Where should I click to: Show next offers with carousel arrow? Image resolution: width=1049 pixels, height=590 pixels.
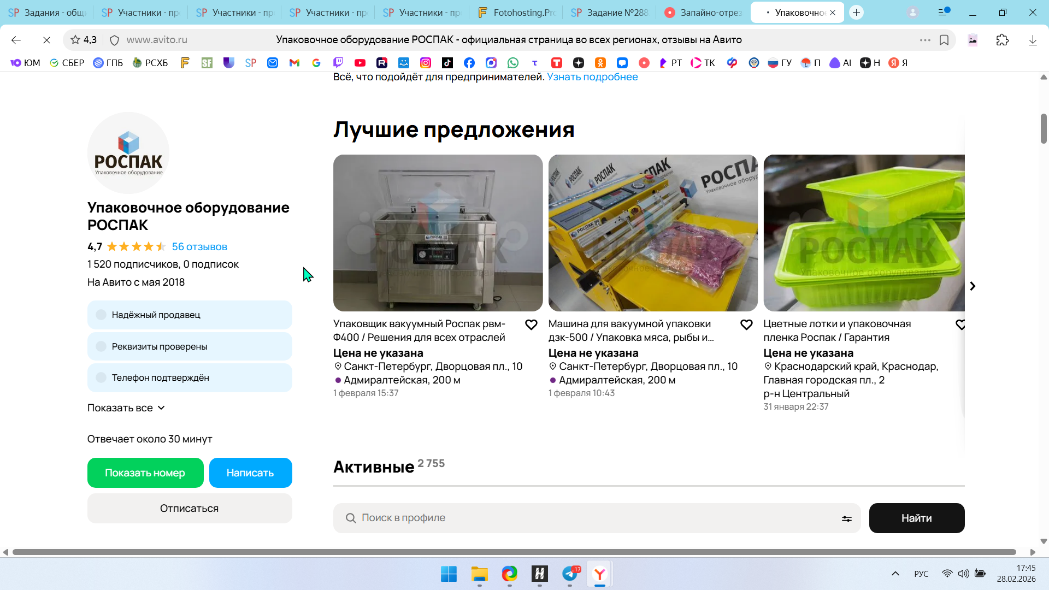[973, 286]
